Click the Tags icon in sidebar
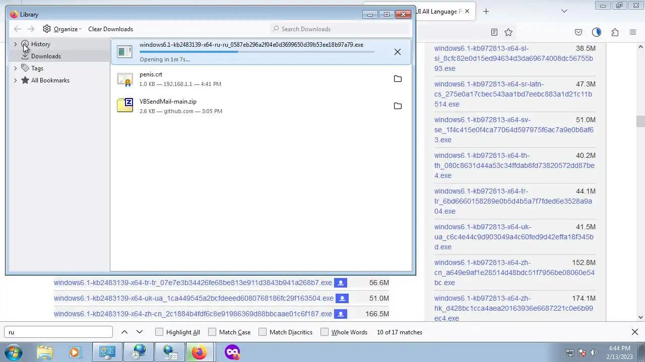 [x=25, y=68]
